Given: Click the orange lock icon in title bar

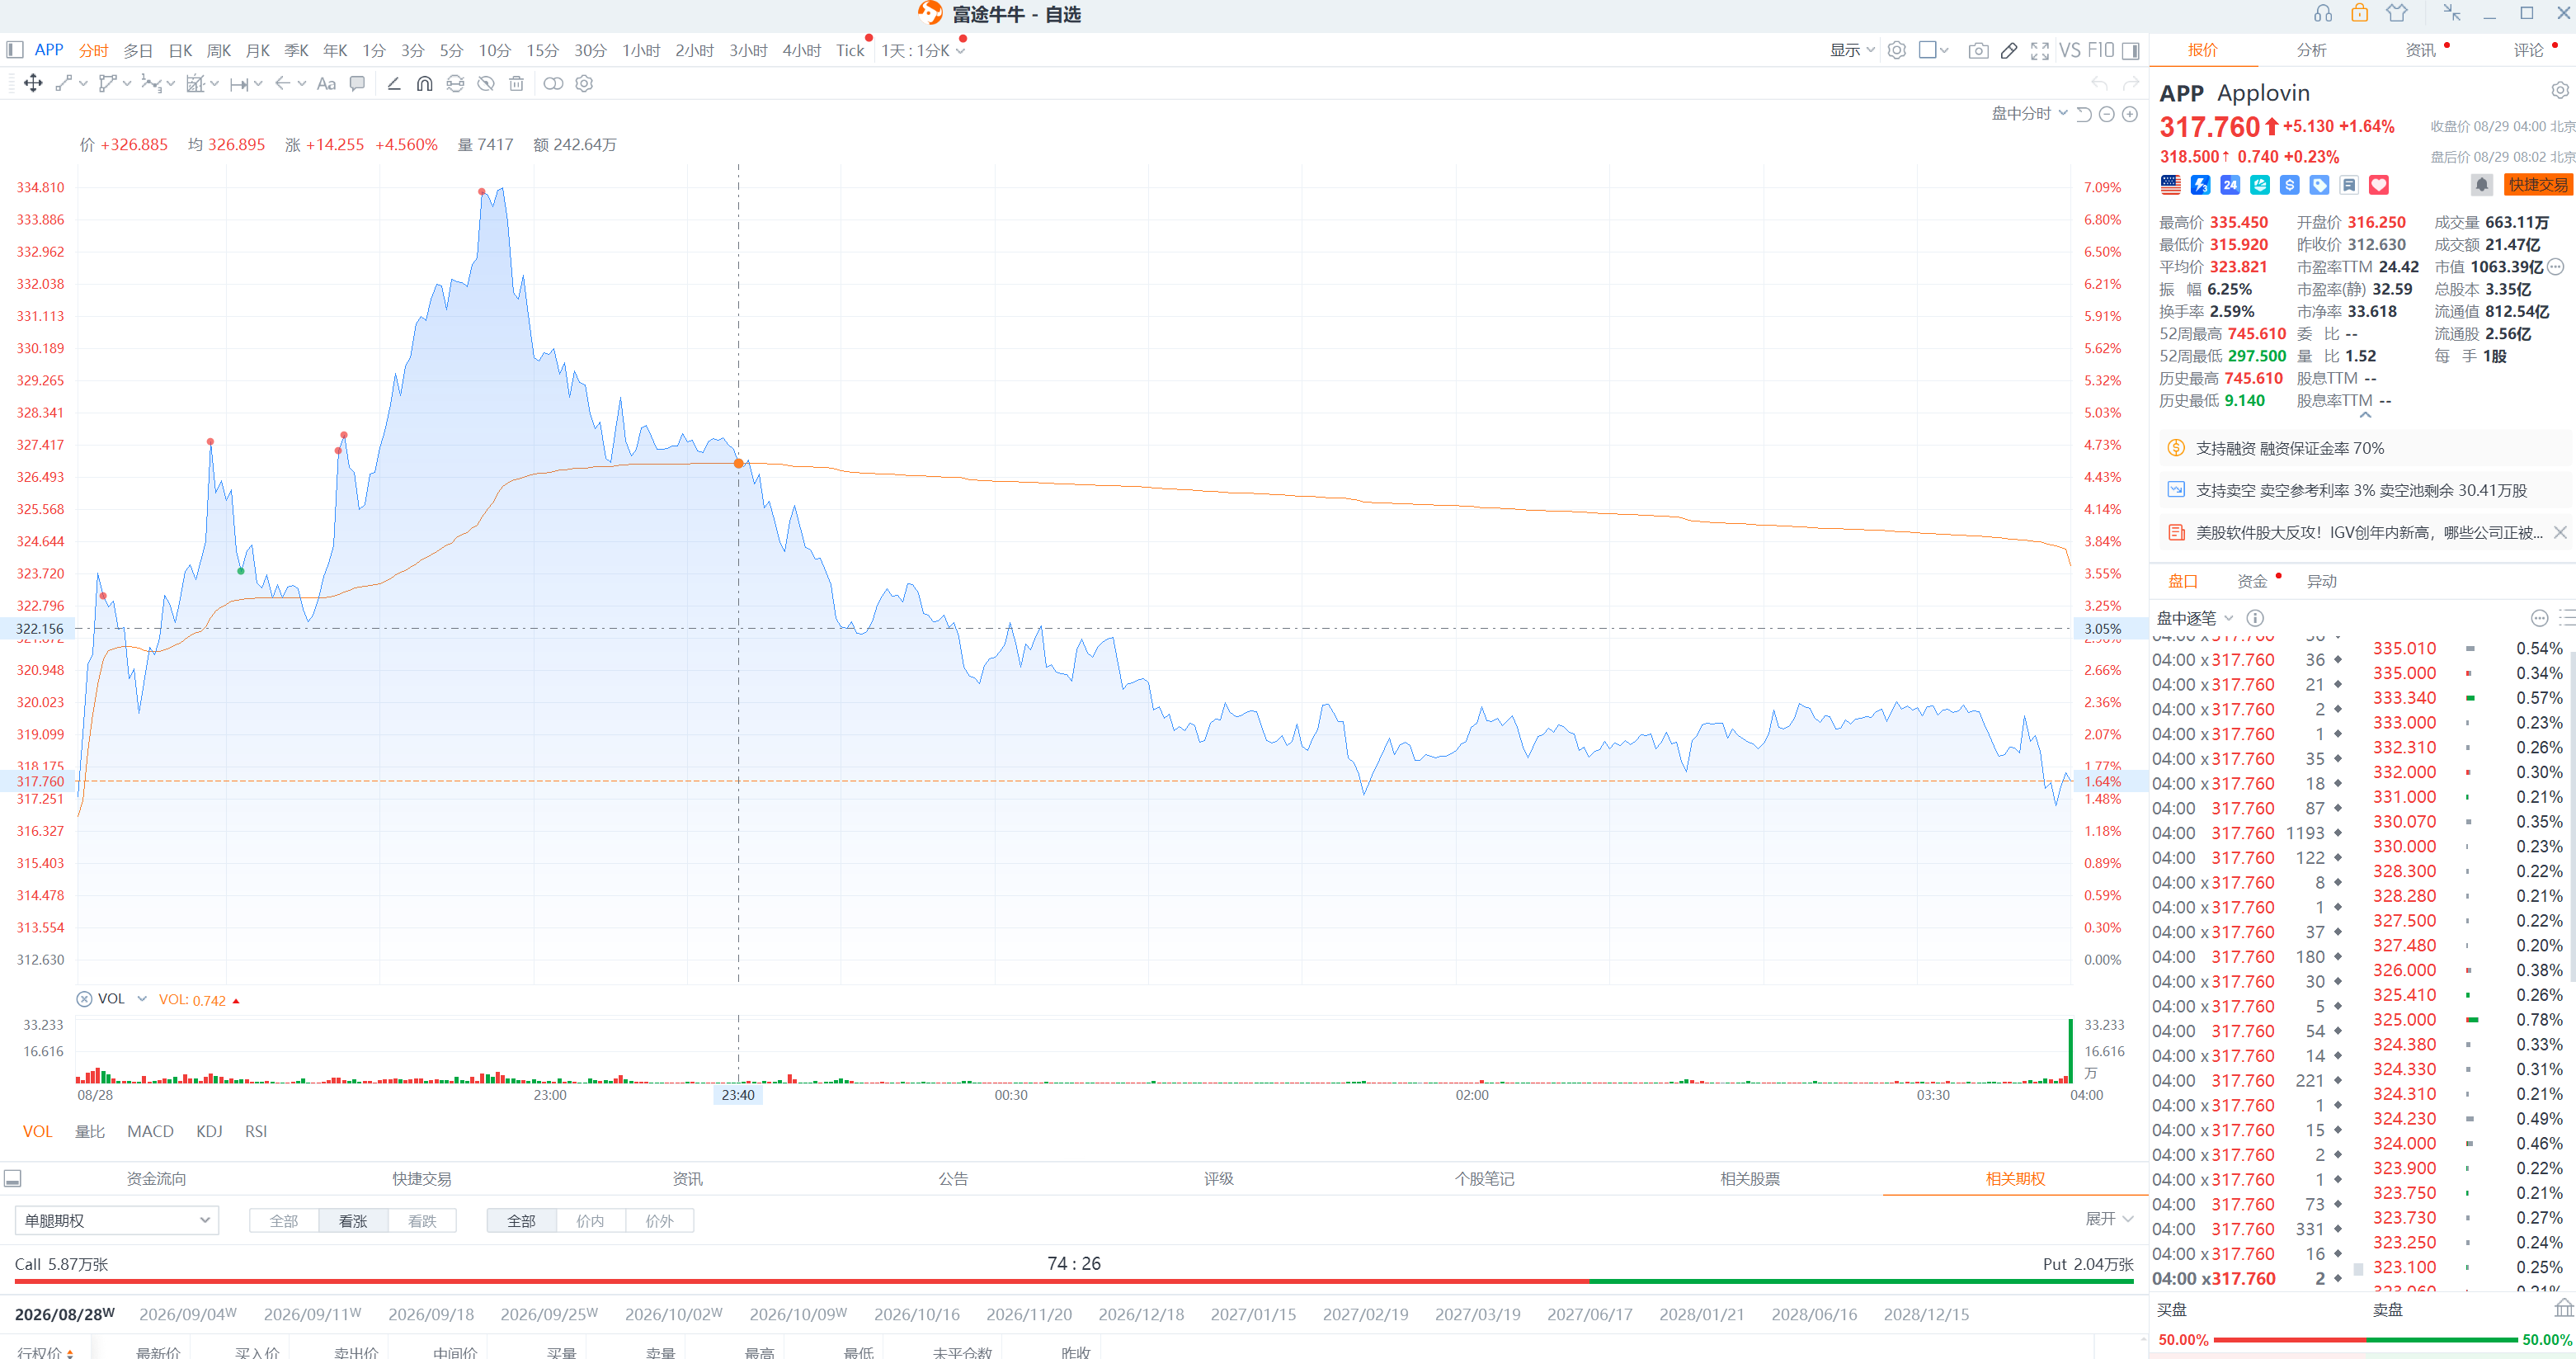Looking at the screenshot, I should tap(2360, 13).
